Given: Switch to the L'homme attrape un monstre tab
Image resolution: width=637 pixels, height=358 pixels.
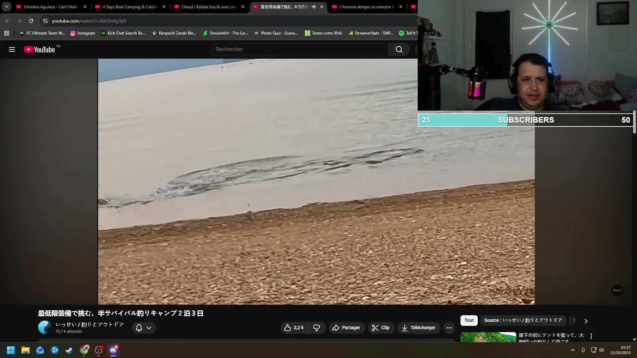Looking at the screenshot, I should [x=366, y=7].
